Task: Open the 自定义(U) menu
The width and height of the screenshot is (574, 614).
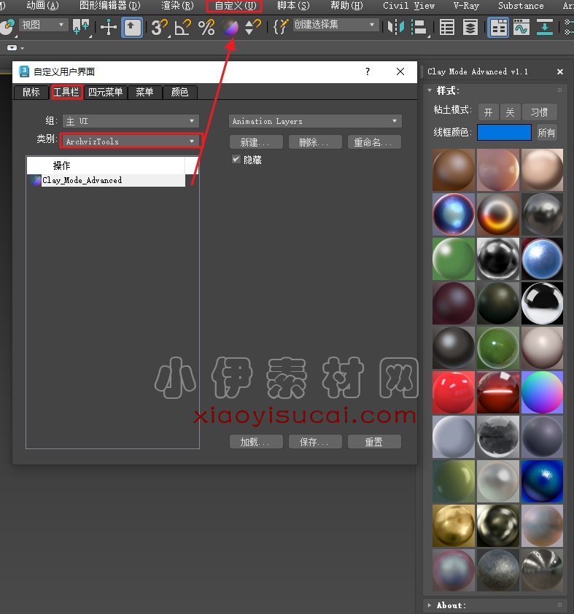Action: pyautogui.click(x=235, y=6)
